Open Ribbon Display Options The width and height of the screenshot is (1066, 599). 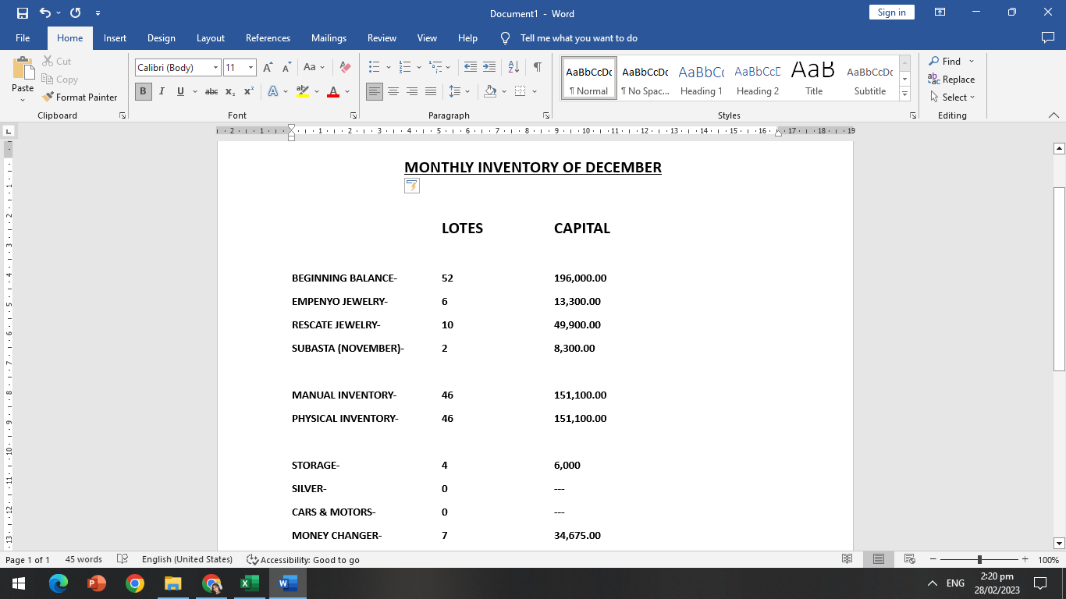(940, 12)
